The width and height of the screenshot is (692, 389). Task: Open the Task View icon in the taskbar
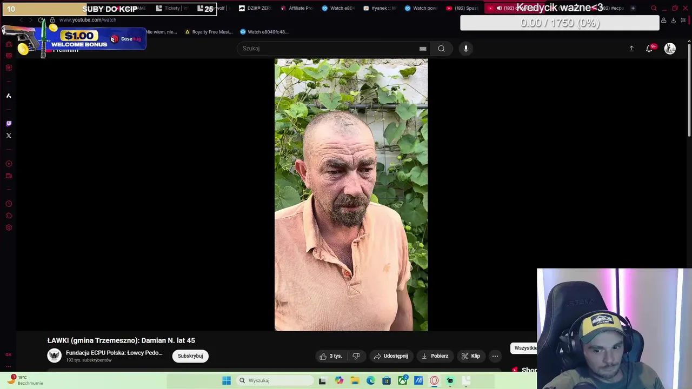(x=322, y=380)
